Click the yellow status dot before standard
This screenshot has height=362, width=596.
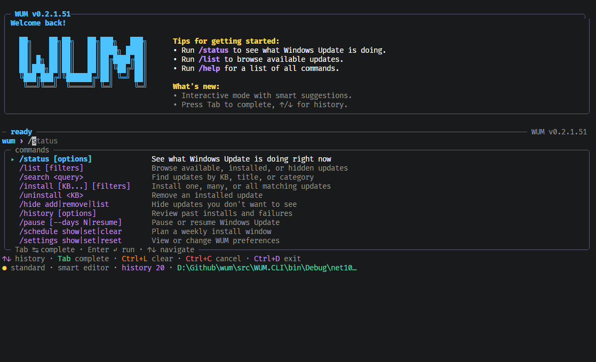(x=5, y=268)
